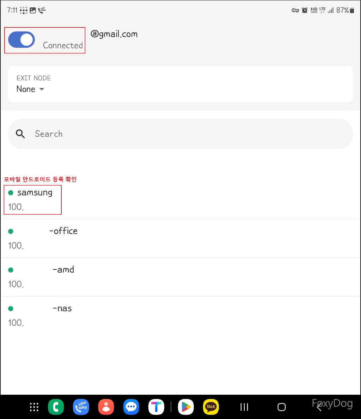This screenshot has height=419, width=361.
Task: Tap the dotted grid notification icon
Action: coord(24,11)
